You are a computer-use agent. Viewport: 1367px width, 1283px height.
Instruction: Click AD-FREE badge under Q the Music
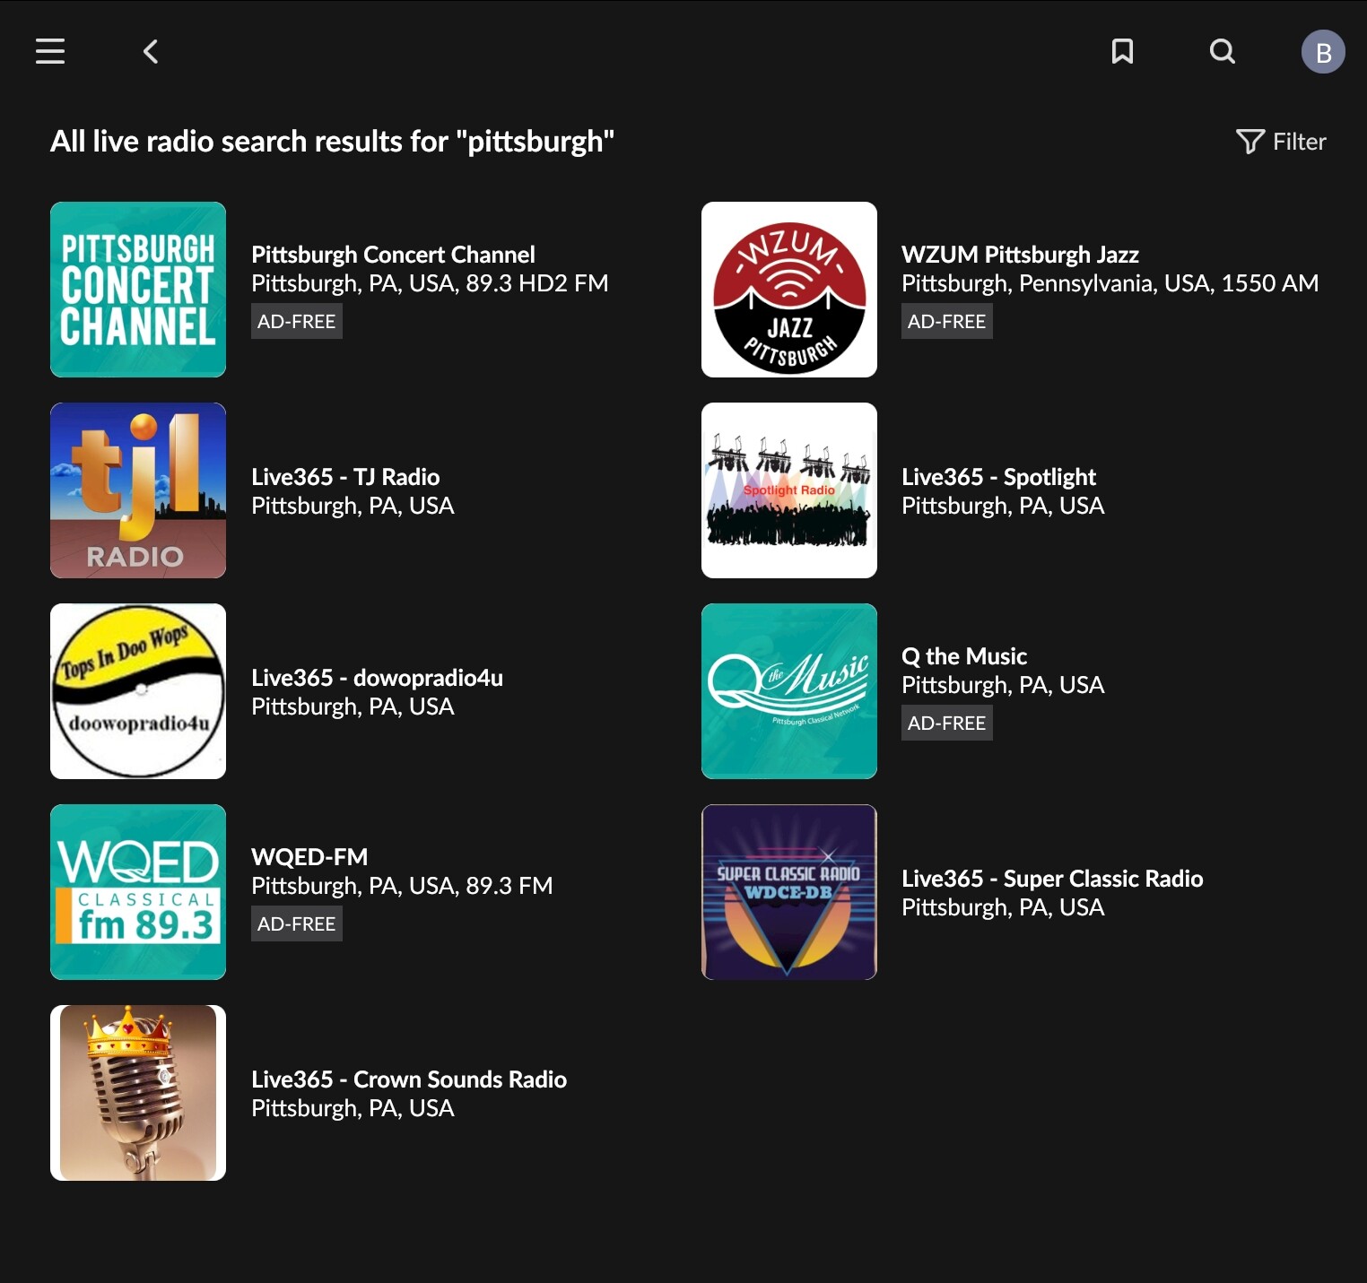pyautogui.click(x=946, y=723)
